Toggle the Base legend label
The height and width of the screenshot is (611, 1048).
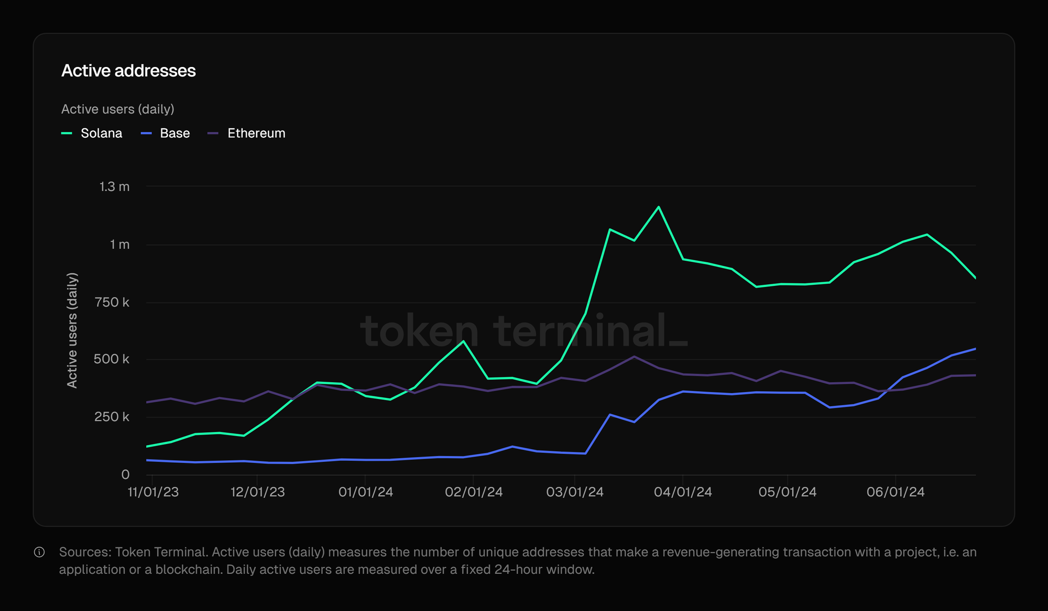coord(174,134)
